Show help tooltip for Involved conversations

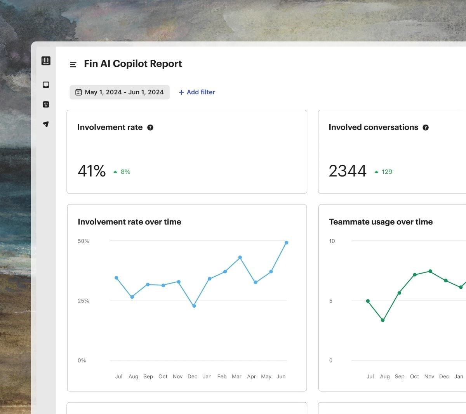(x=426, y=128)
